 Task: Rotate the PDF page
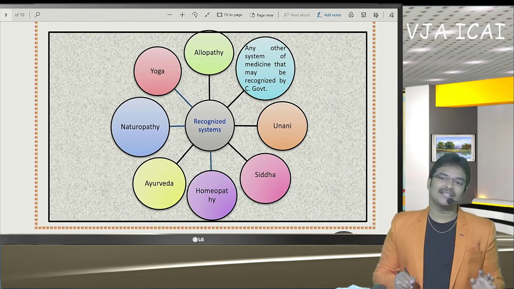195,15
